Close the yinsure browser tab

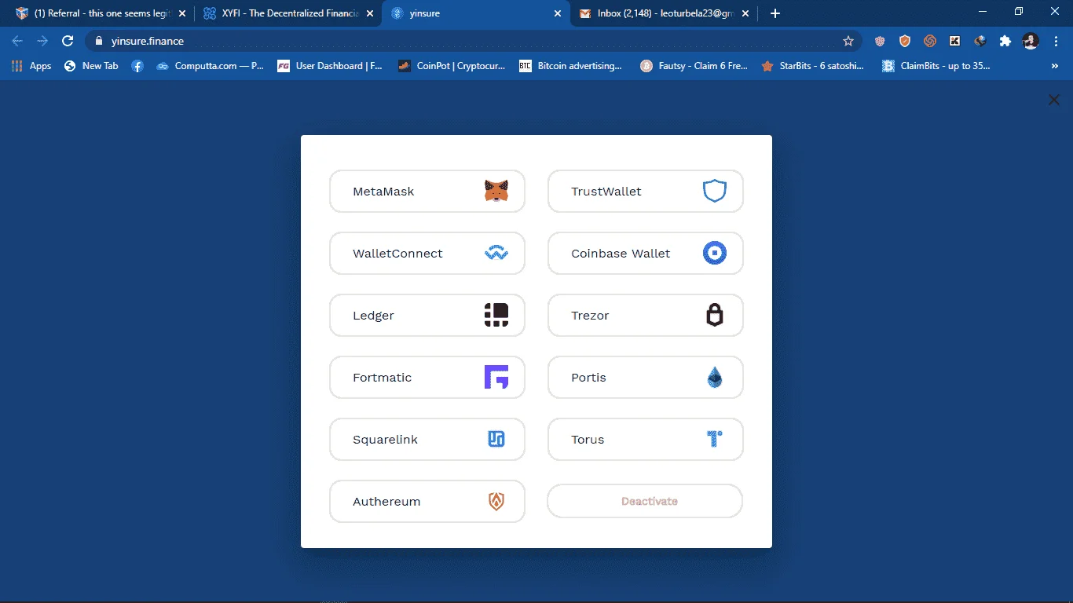coord(558,13)
